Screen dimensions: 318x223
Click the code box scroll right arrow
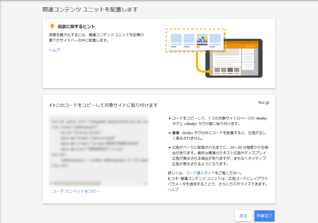(x=145, y=184)
